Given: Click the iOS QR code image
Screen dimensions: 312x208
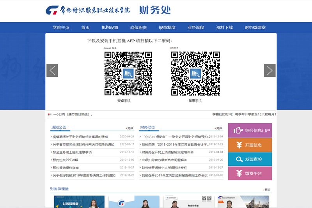Looking at the screenshot, I should click(x=195, y=73).
